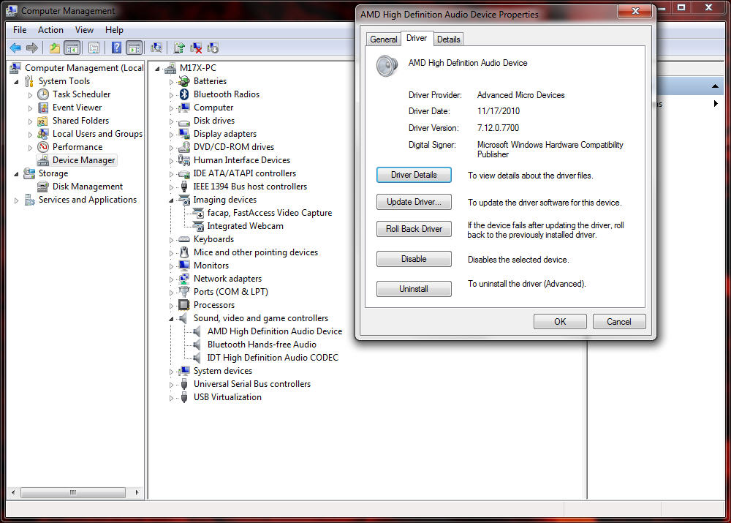This screenshot has height=523, width=731.
Task: Expand the Local Users and Groups node
Action: tap(30, 135)
